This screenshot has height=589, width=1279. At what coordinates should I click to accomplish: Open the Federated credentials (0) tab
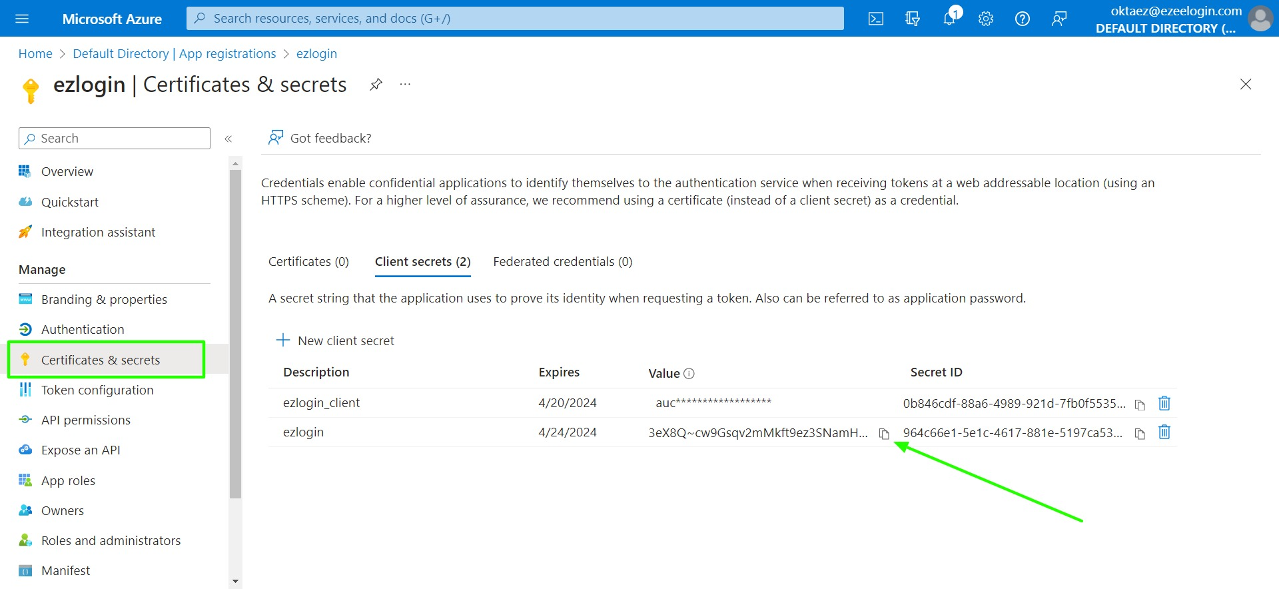pyautogui.click(x=563, y=262)
